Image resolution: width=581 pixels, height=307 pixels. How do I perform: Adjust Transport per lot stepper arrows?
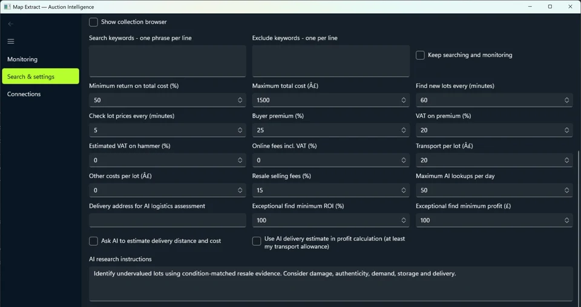[567, 160]
